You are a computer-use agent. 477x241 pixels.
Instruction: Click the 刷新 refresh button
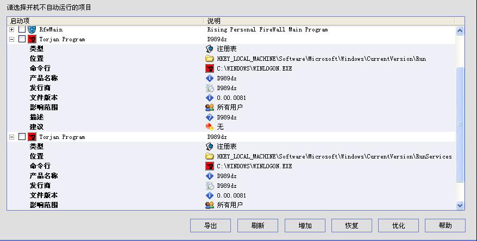tap(258, 225)
